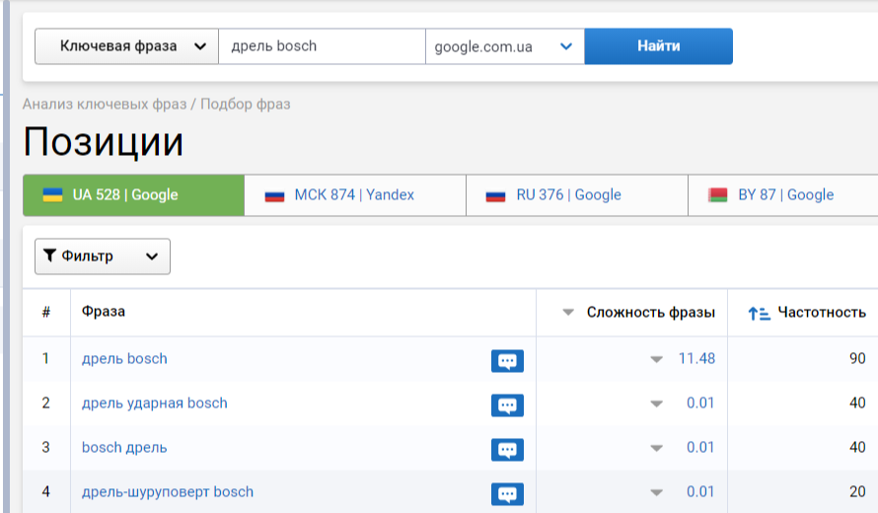
Task: Click the sort icon beside Частотность
Action: click(759, 314)
